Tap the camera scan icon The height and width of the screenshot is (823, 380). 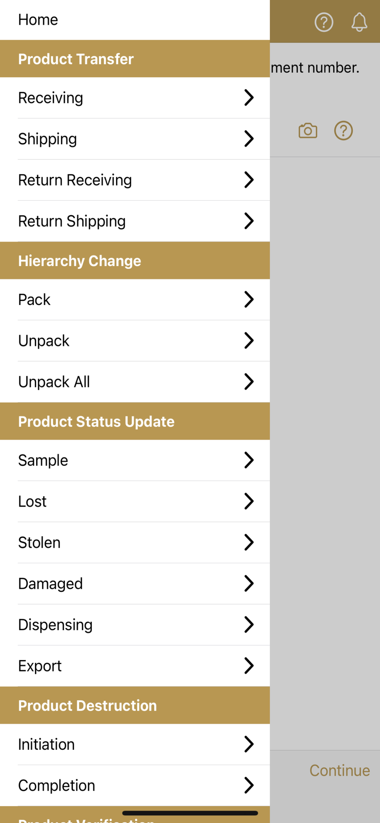pyautogui.click(x=308, y=131)
